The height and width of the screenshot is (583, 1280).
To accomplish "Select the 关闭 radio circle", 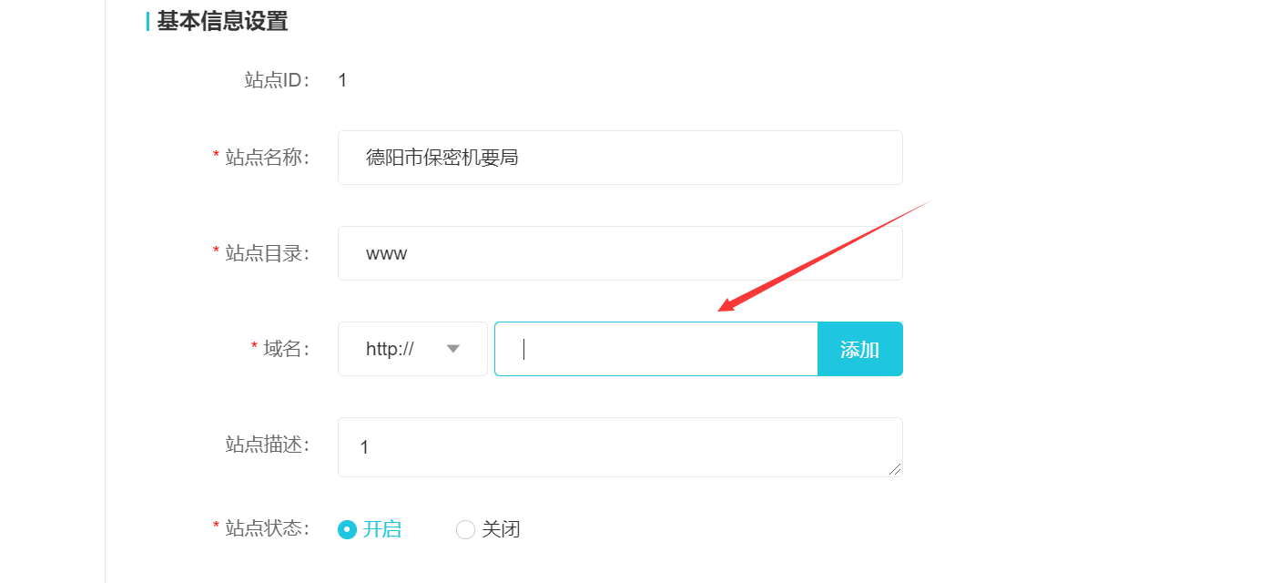I will pyautogui.click(x=465, y=529).
